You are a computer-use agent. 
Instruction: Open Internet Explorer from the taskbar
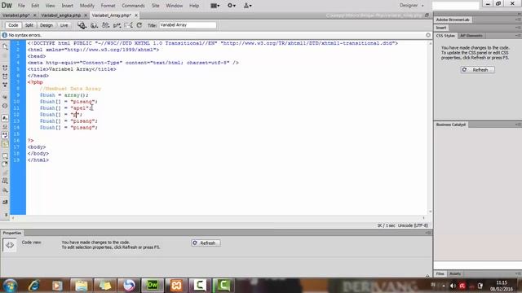[x=34, y=285]
